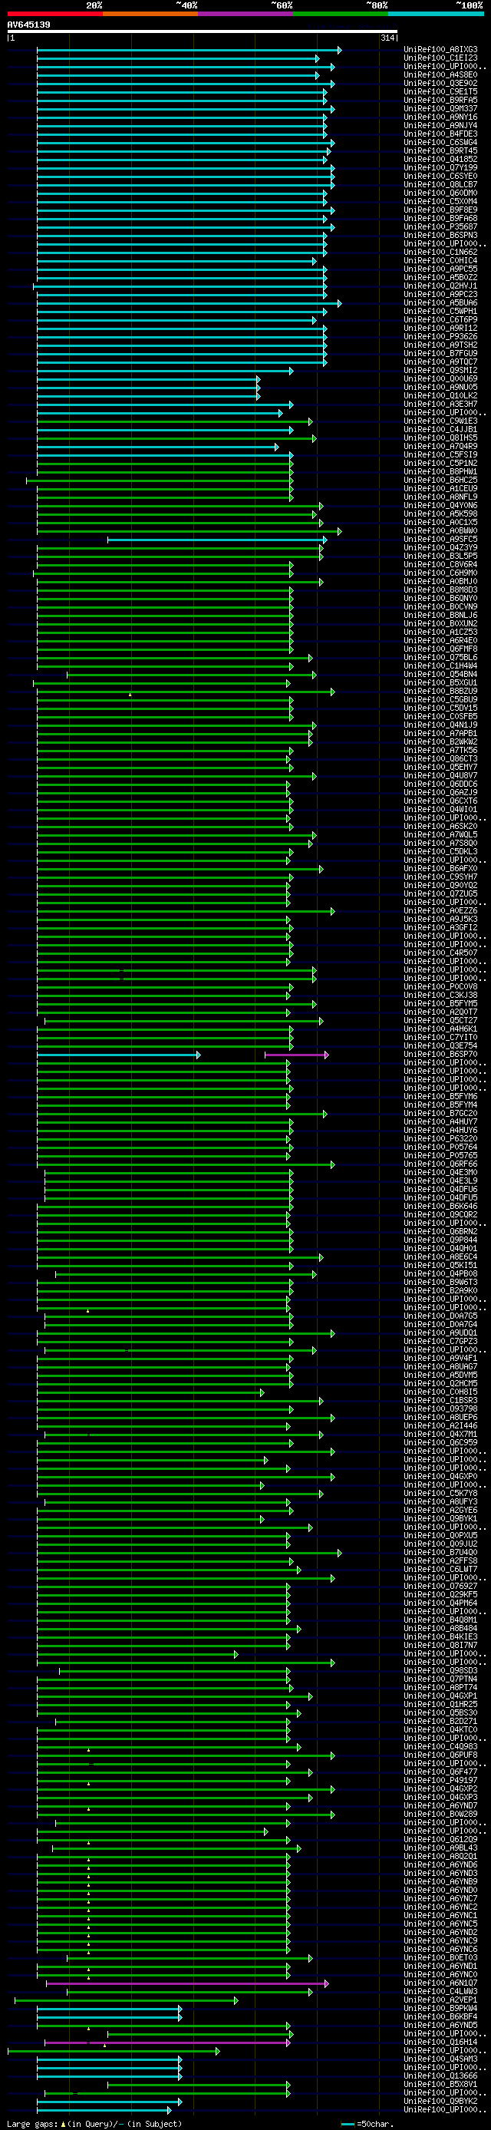Viewport: 491px width, 2130px height.
Task: Click the 314 end position label
Action: tap(387, 38)
